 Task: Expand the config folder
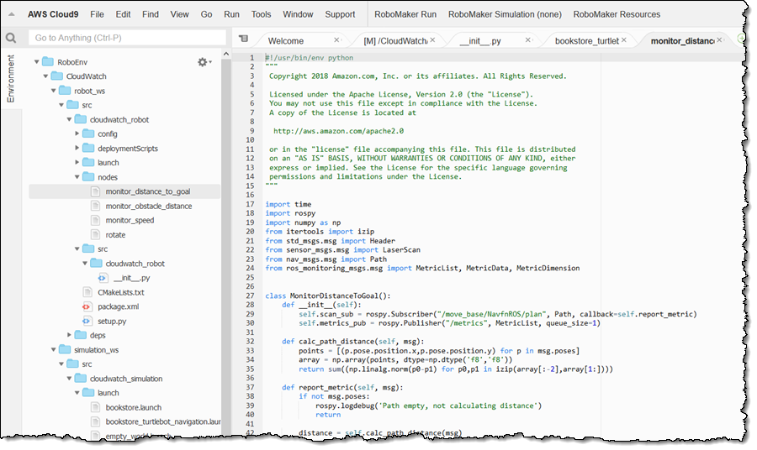[x=77, y=133]
